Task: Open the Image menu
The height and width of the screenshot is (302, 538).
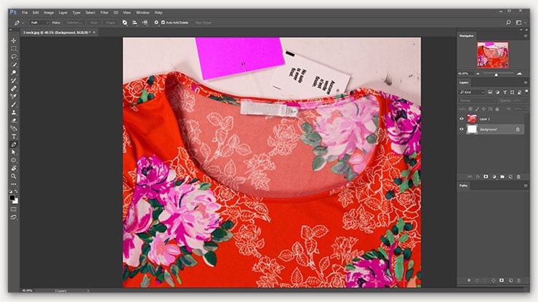Action: pyautogui.click(x=49, y=12)
